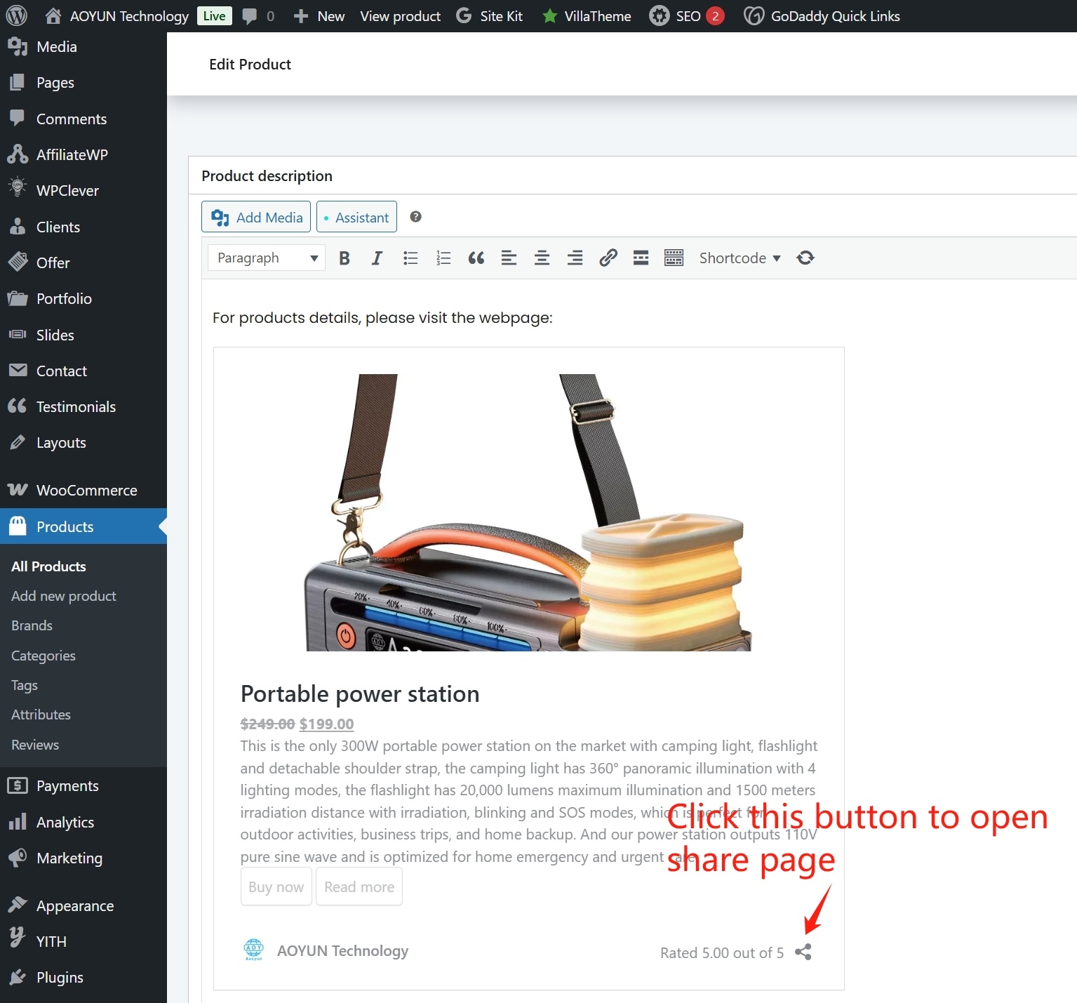Click the power station product image
The image size is (1077, 1003).
(528, 512)
